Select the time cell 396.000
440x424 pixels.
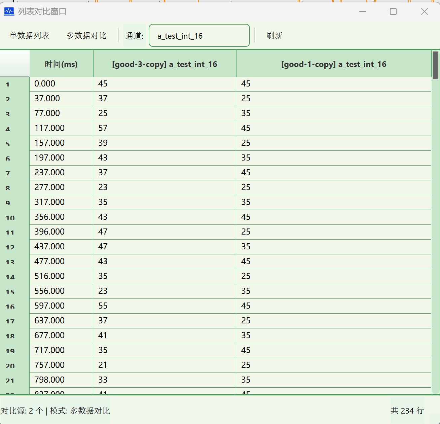coord(61,232)
